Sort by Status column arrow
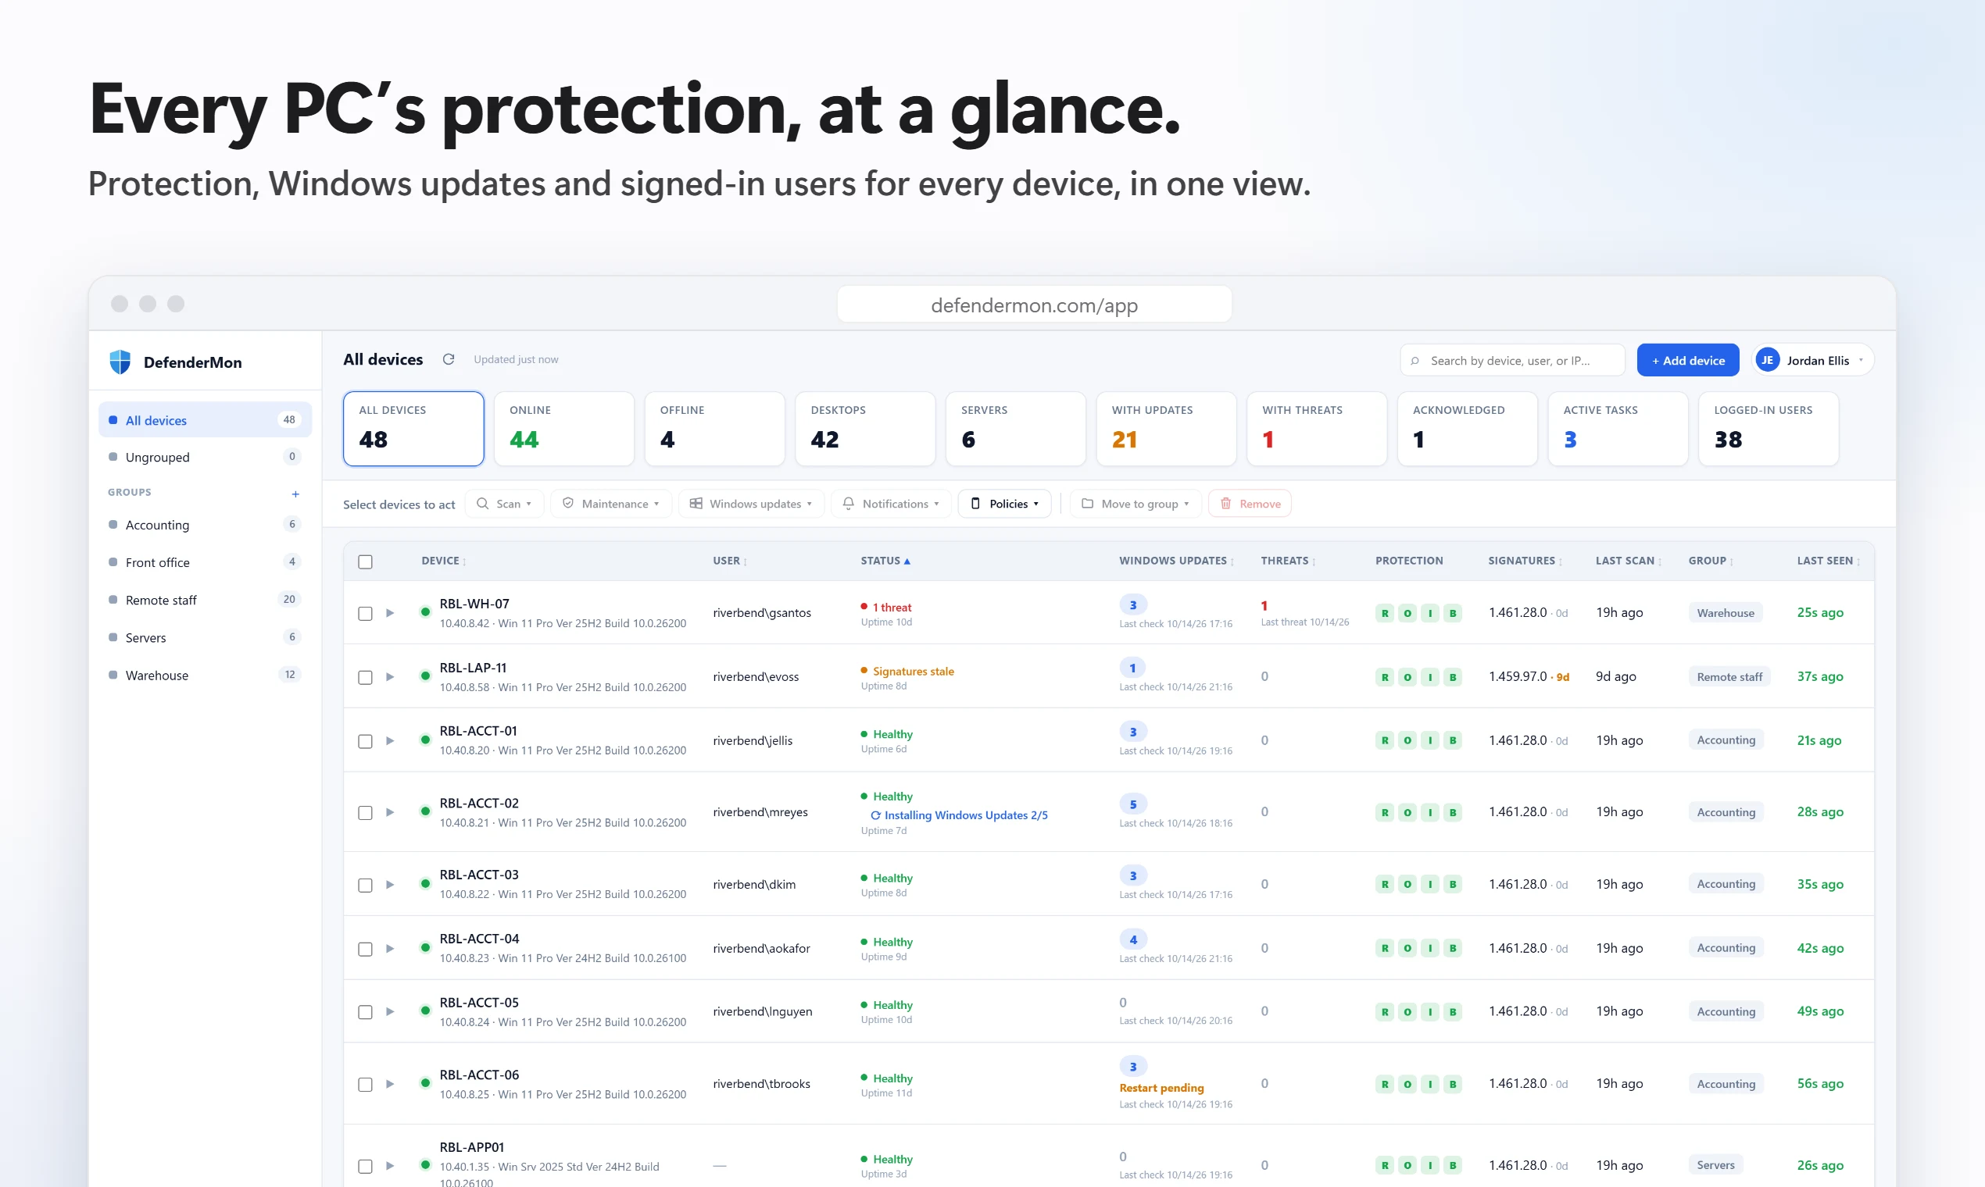The height and width of the screenshot is (1187, 1985). tap(907, 561)
